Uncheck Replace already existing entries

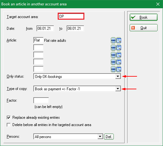(x=9, y=117)
